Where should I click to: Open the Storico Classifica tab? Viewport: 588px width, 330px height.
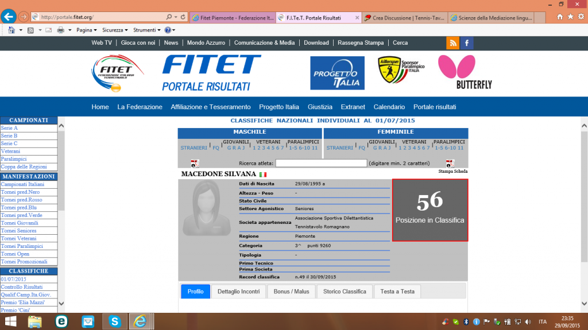click(x=345, y=292)
